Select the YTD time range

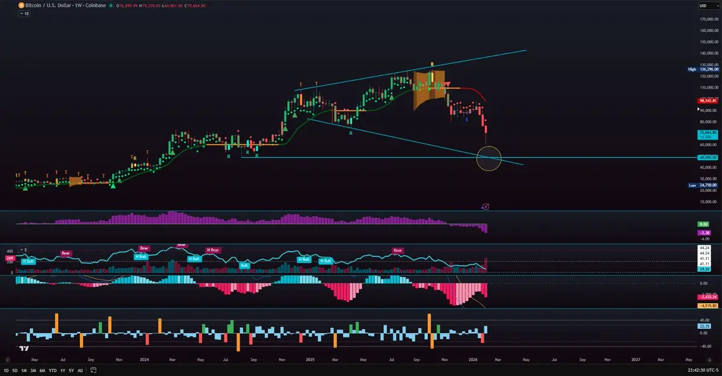pyautogui.click(x=52, y=371)
